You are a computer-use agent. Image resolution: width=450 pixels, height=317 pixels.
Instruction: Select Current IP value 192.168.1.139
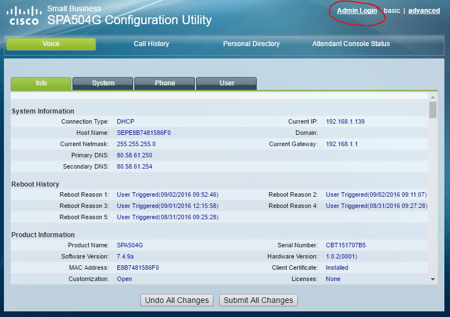point(346,122)
